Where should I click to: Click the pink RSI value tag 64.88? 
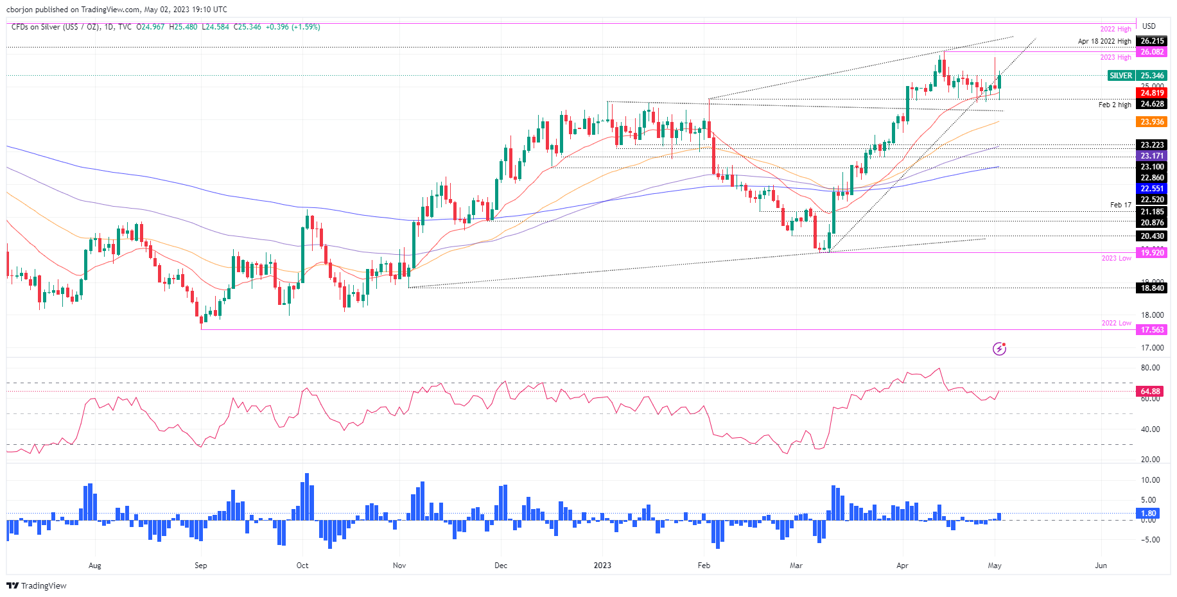pos(1151,392)
